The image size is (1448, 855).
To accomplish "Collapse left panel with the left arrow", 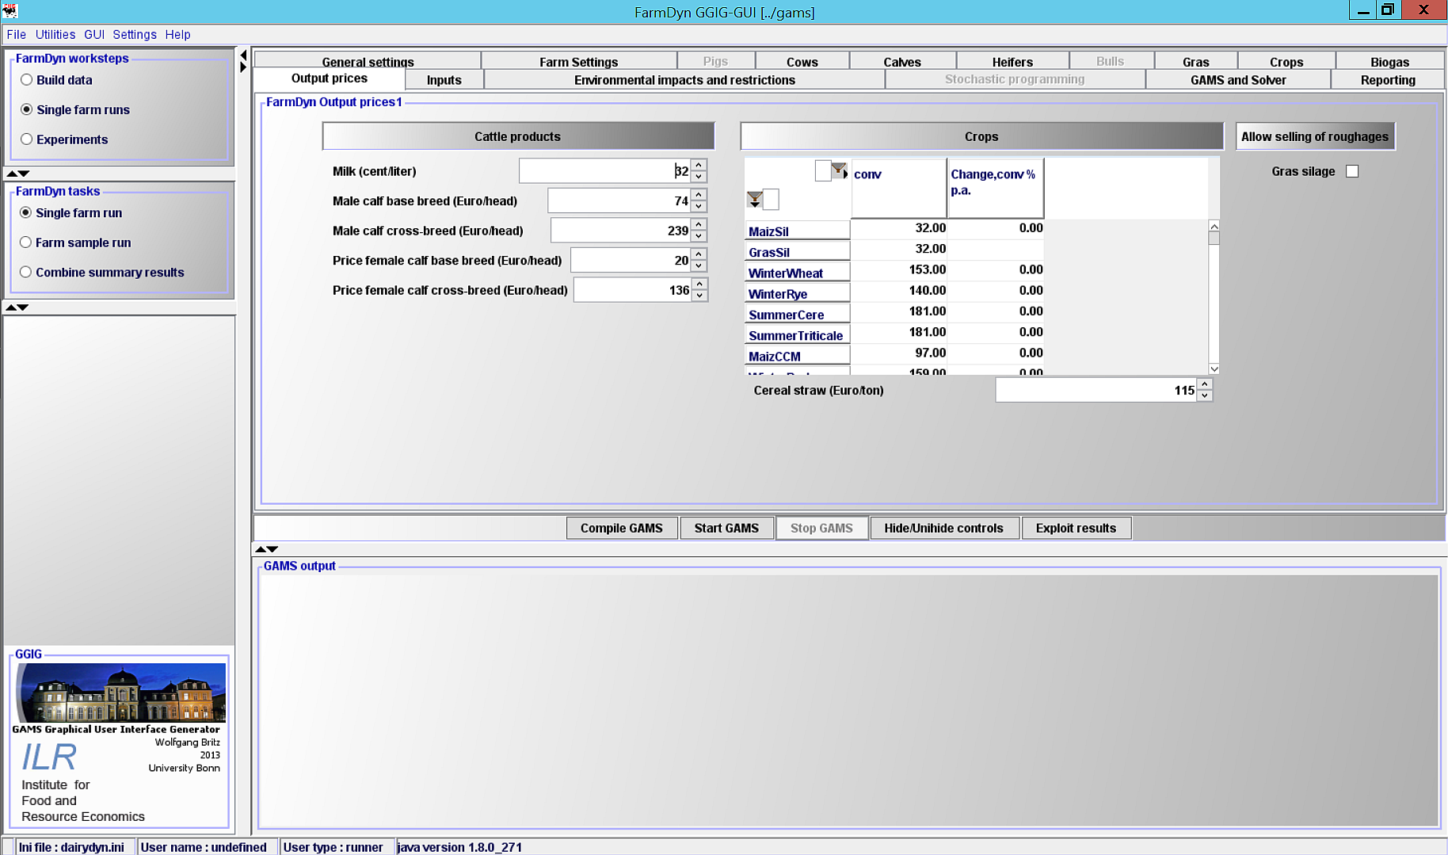I will [243, 55].
